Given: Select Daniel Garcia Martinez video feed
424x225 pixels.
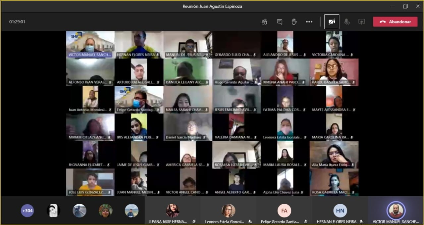Looking at the screenshot, I should click(x=188, y=126).
